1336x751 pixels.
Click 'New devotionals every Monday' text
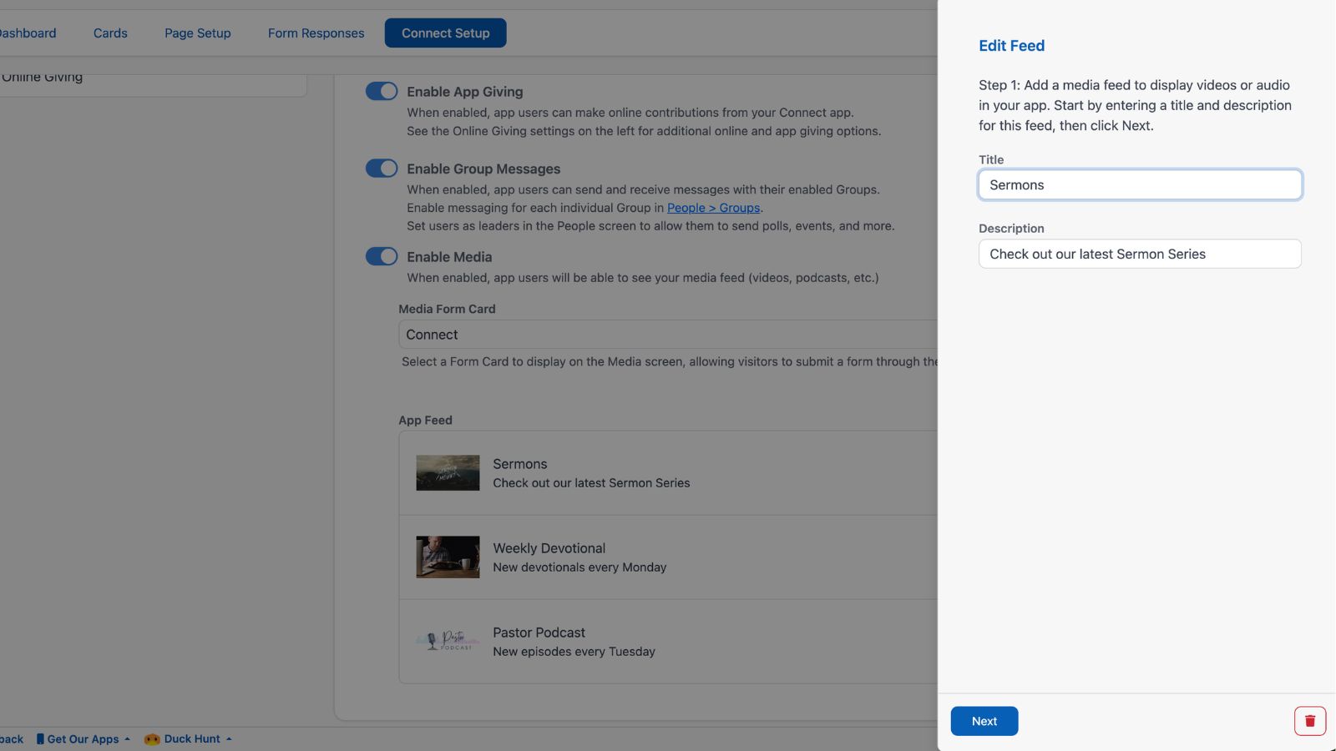click(579, 567)
